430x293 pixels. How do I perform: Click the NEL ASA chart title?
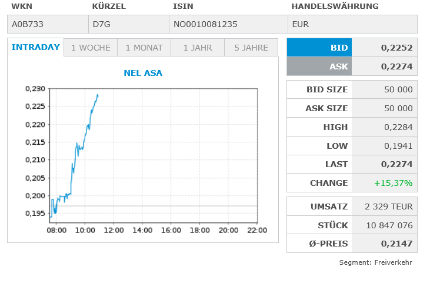tap(143, 74)
